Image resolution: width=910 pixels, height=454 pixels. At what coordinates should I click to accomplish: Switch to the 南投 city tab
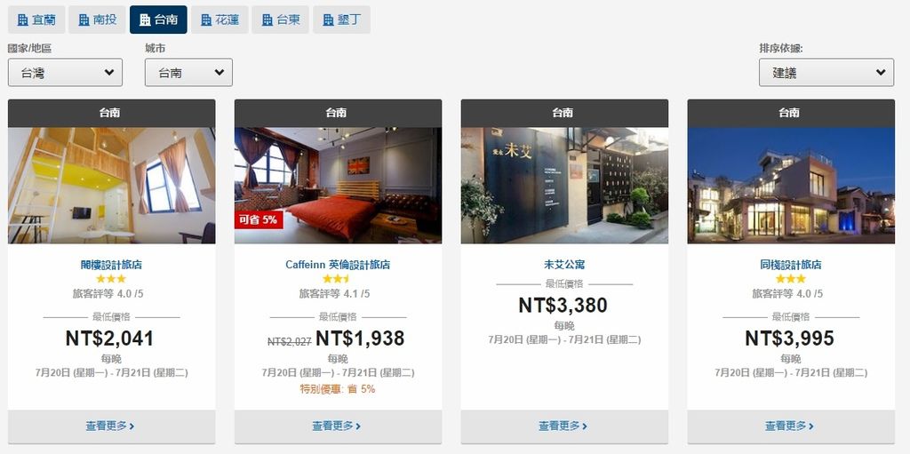point(97,20)
